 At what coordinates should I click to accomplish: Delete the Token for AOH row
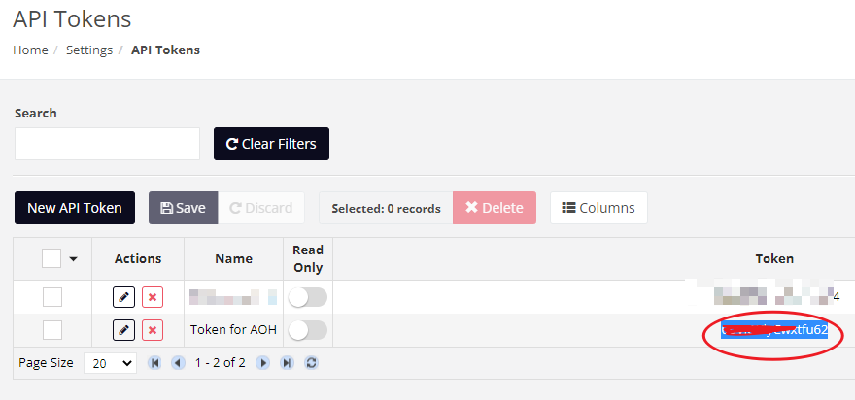coord(153,330)
